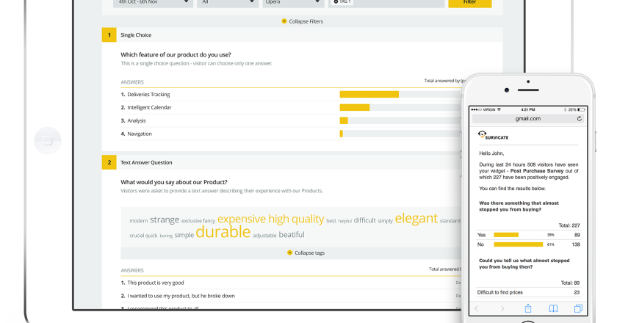This screenshot has height=323, width=617.
Task: Click the 'durable' tag in word cloud
Action: (223, 232)
